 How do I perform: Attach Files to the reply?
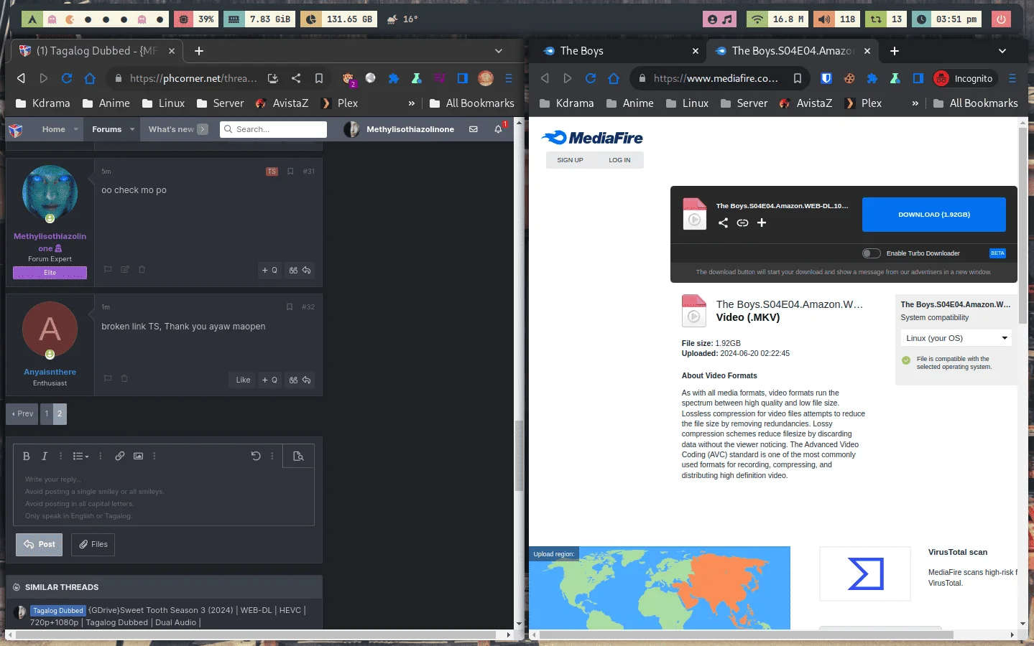pos(93,545)
